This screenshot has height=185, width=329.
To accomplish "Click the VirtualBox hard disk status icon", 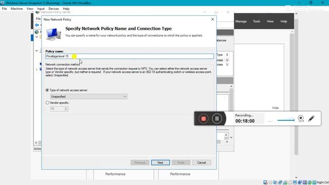I will pyautogui.click(x=265, y=182).
